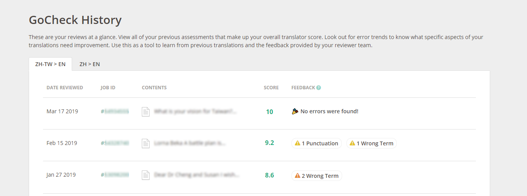Open the job ID link for Mar 17 2019
This screenshot has width=527, height=196.
[115, 111]
